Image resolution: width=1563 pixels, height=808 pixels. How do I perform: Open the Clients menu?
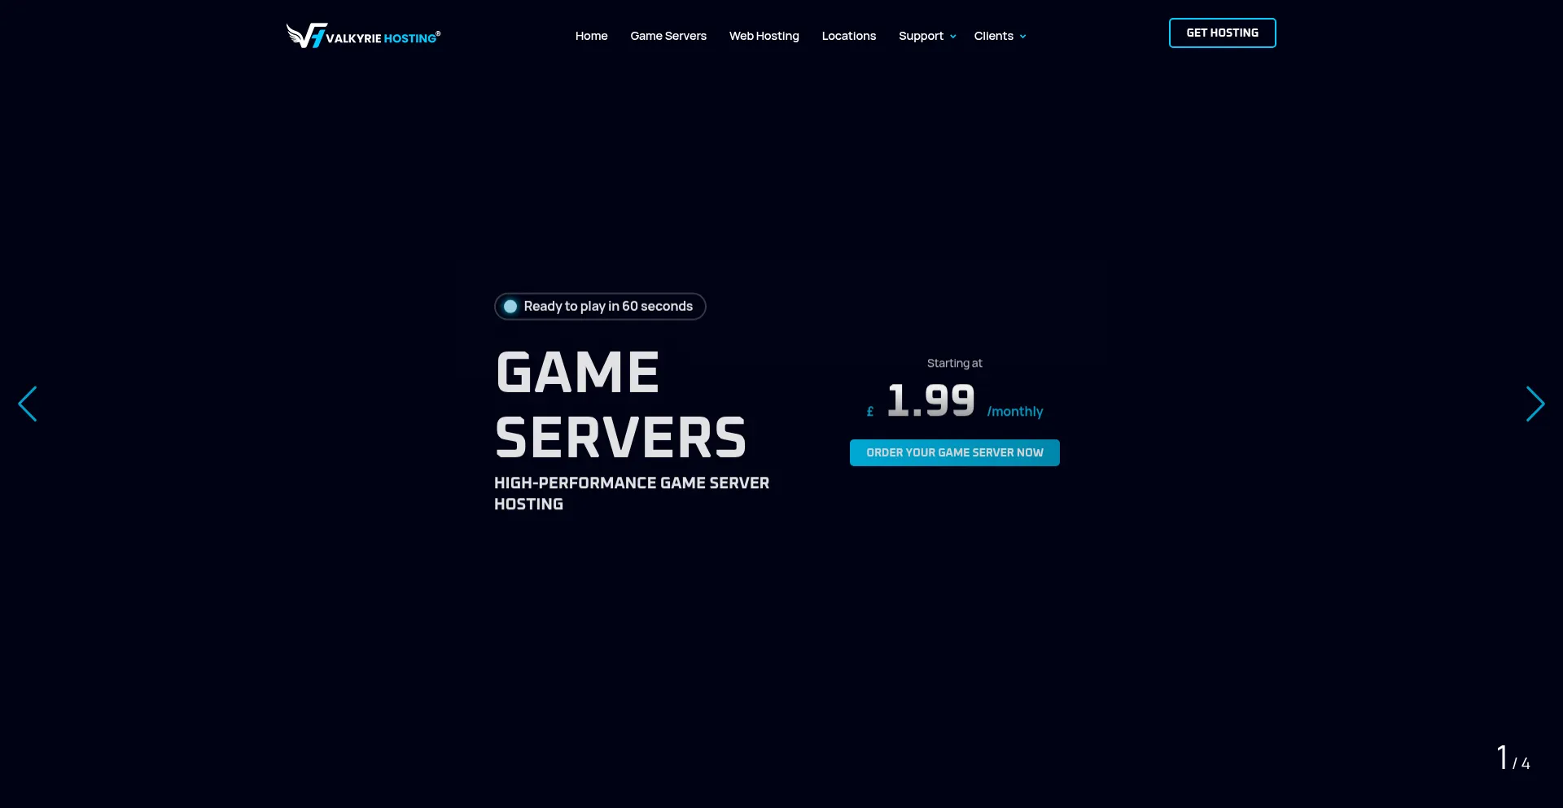point(993,36)
